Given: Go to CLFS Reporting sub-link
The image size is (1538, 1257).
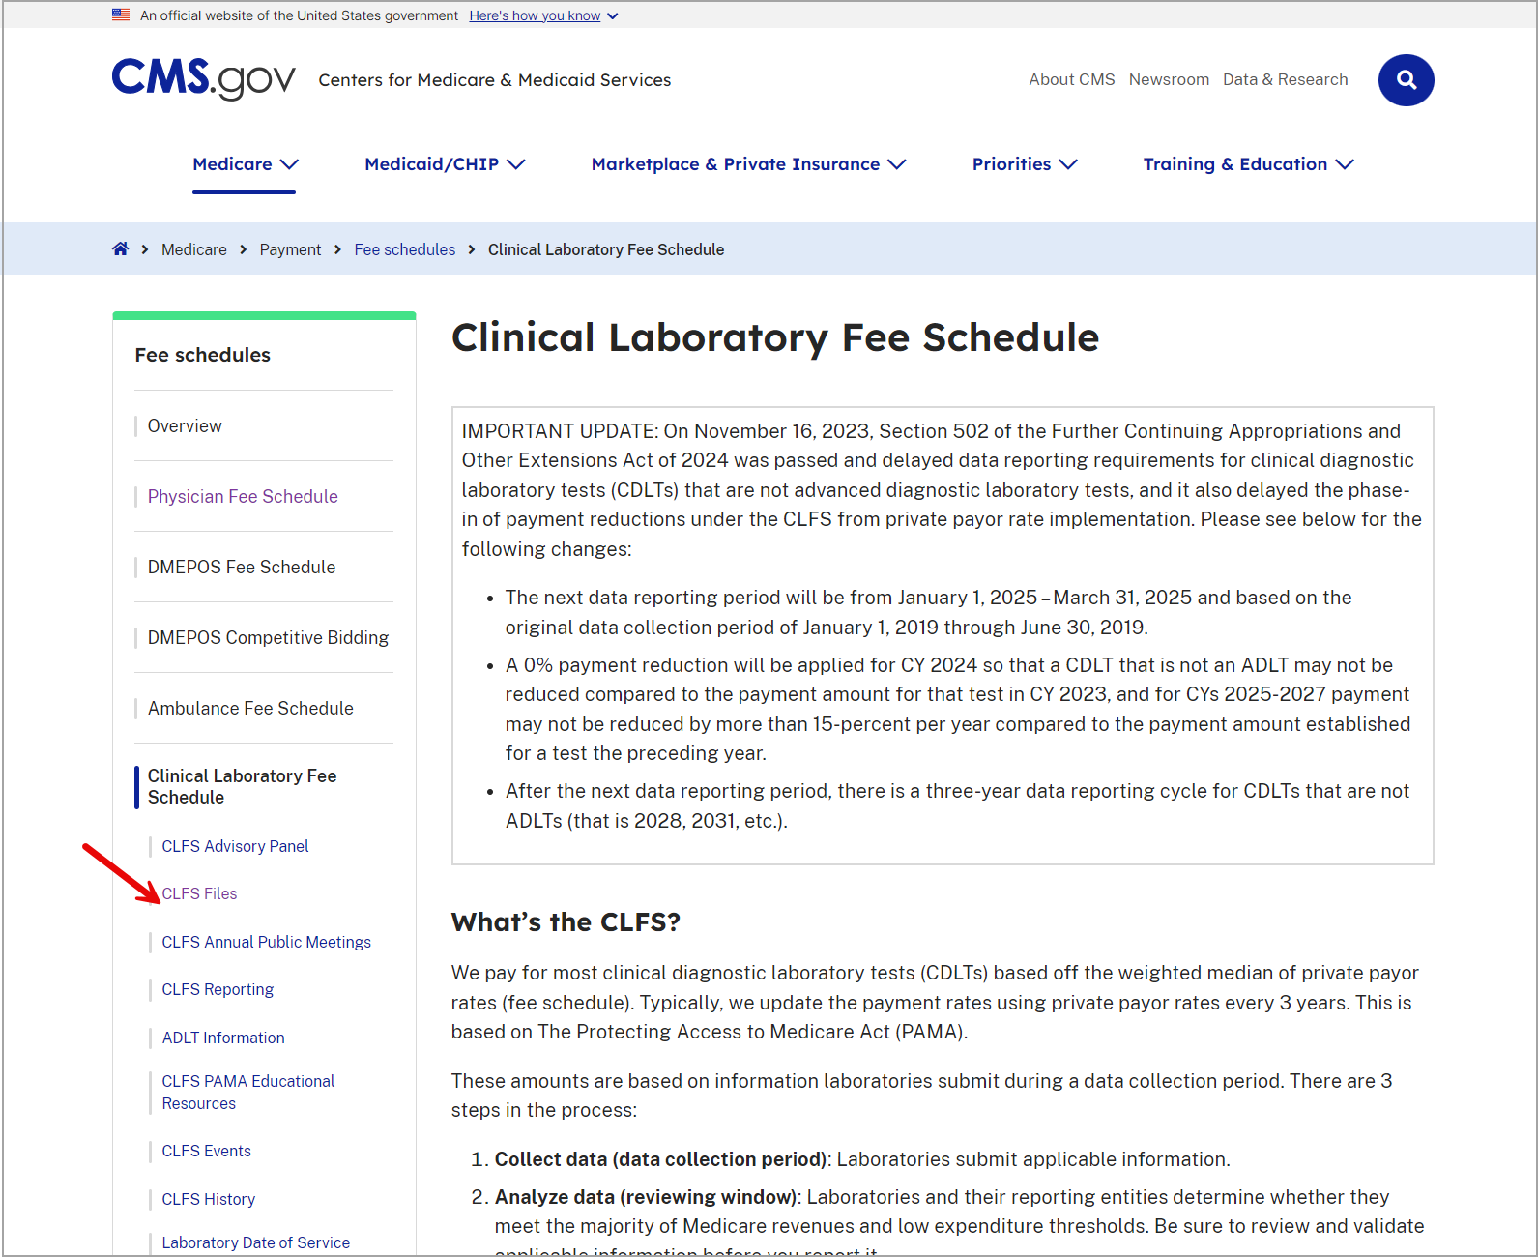Looking at the screenshot, I should pos(218,990).
